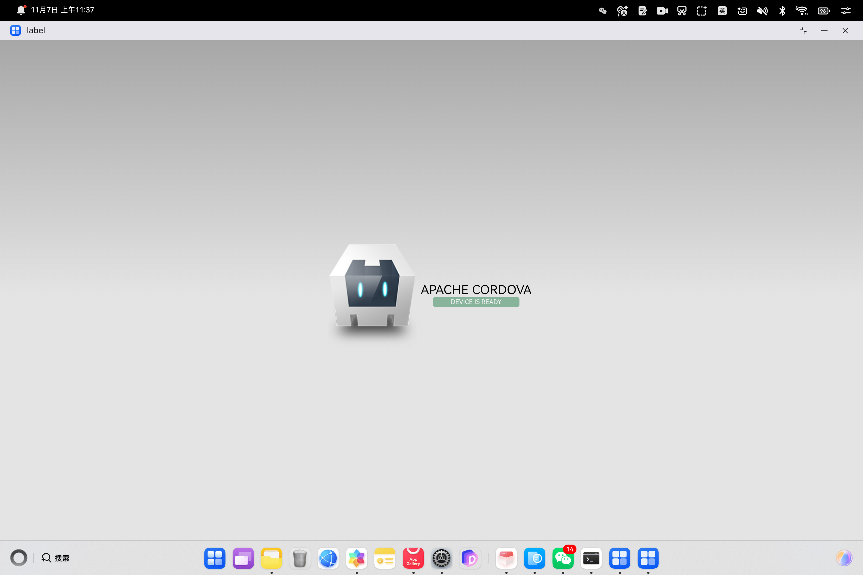Unmute the muted speaker icon
863x575 pixels.
[762, 11]
